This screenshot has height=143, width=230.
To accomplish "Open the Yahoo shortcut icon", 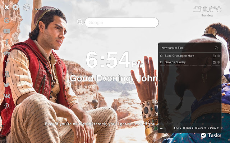I will [7, 63].
